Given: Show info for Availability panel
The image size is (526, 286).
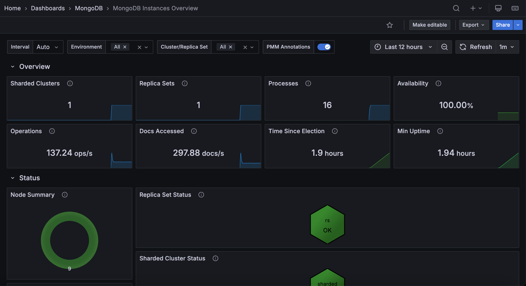Looking at the screenshot, I should coord(438,83).
